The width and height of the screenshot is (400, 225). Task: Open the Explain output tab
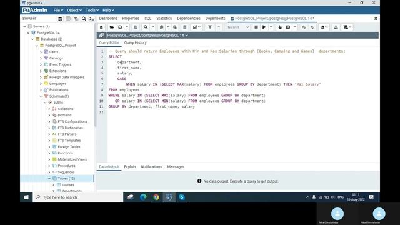tap(130, 167)
